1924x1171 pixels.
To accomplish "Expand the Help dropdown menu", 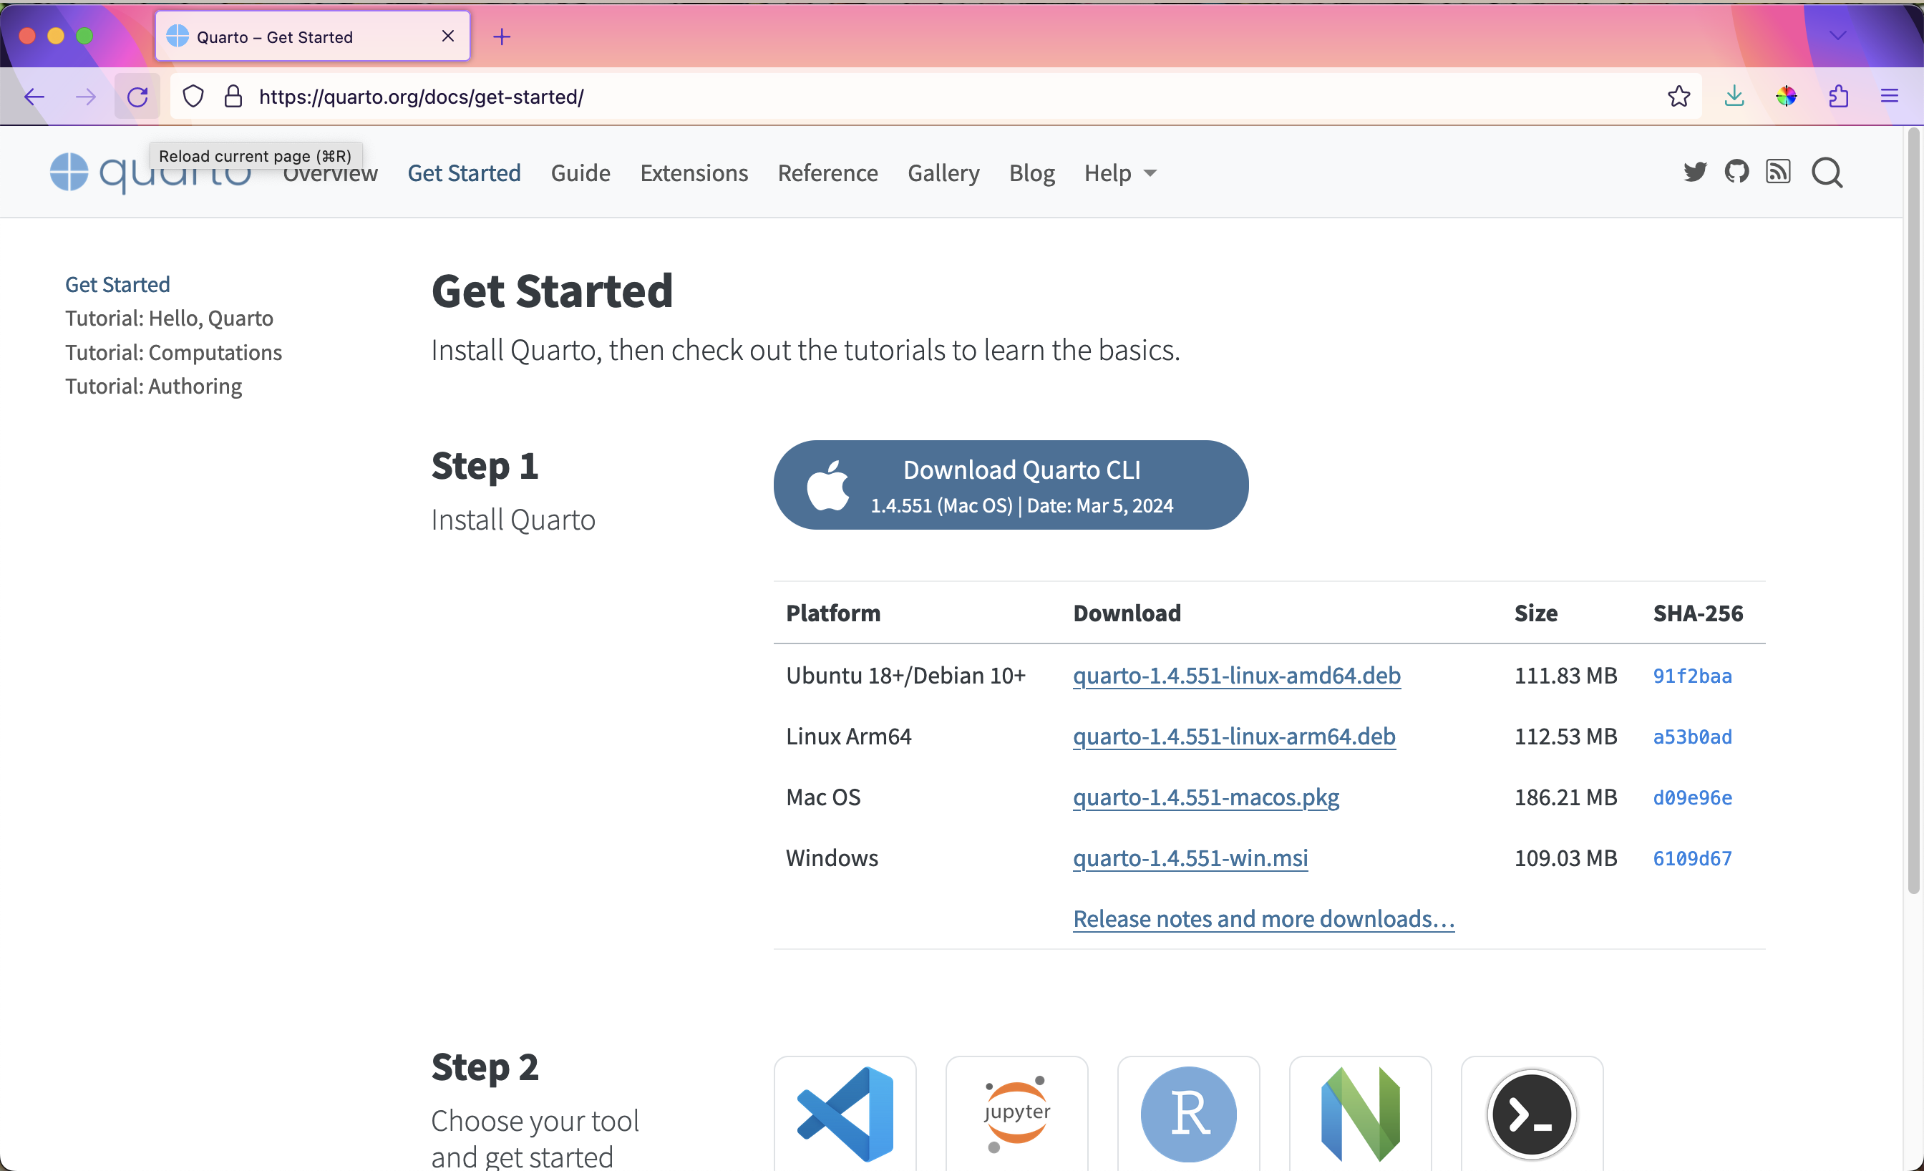I will click(x=1119, y=173).
